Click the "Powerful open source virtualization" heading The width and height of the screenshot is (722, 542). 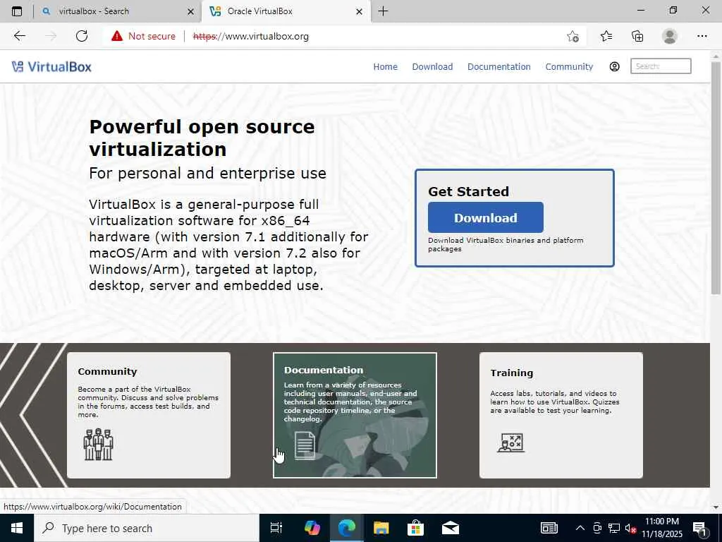(202, 138)
